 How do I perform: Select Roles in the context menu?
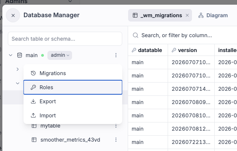point(73,87)
